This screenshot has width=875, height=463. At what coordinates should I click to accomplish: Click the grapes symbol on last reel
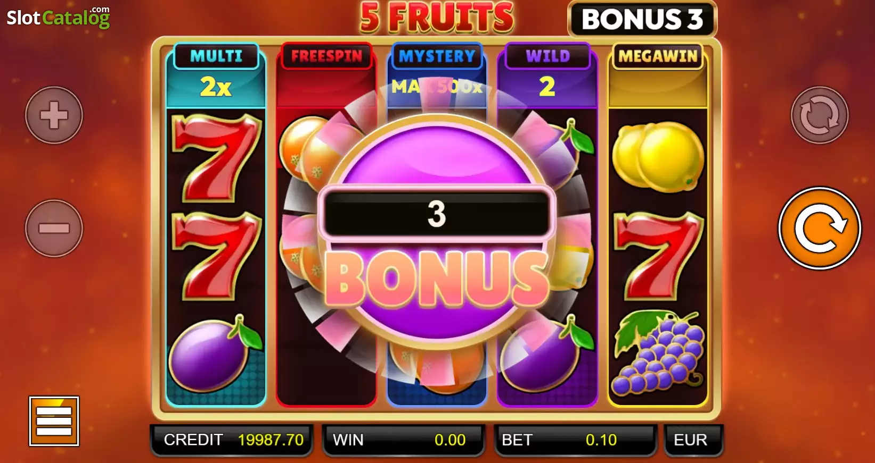tap(658, 353)
